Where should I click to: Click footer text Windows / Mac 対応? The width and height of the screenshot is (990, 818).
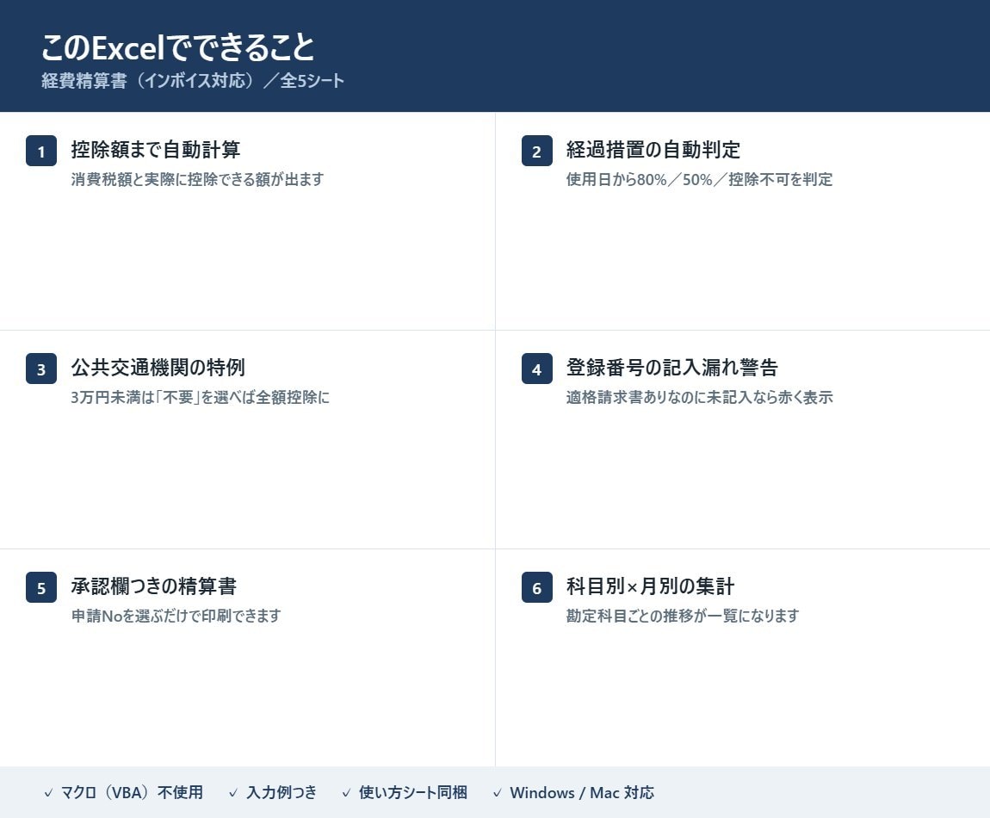tap(581, 793)
